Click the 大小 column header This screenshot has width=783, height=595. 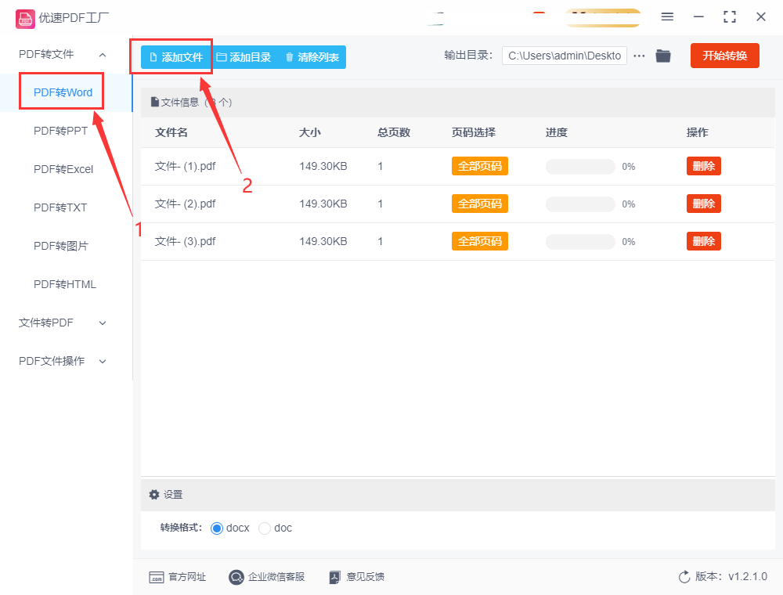309,132
